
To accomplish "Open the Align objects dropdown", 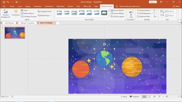I will [x=155, y=10].
